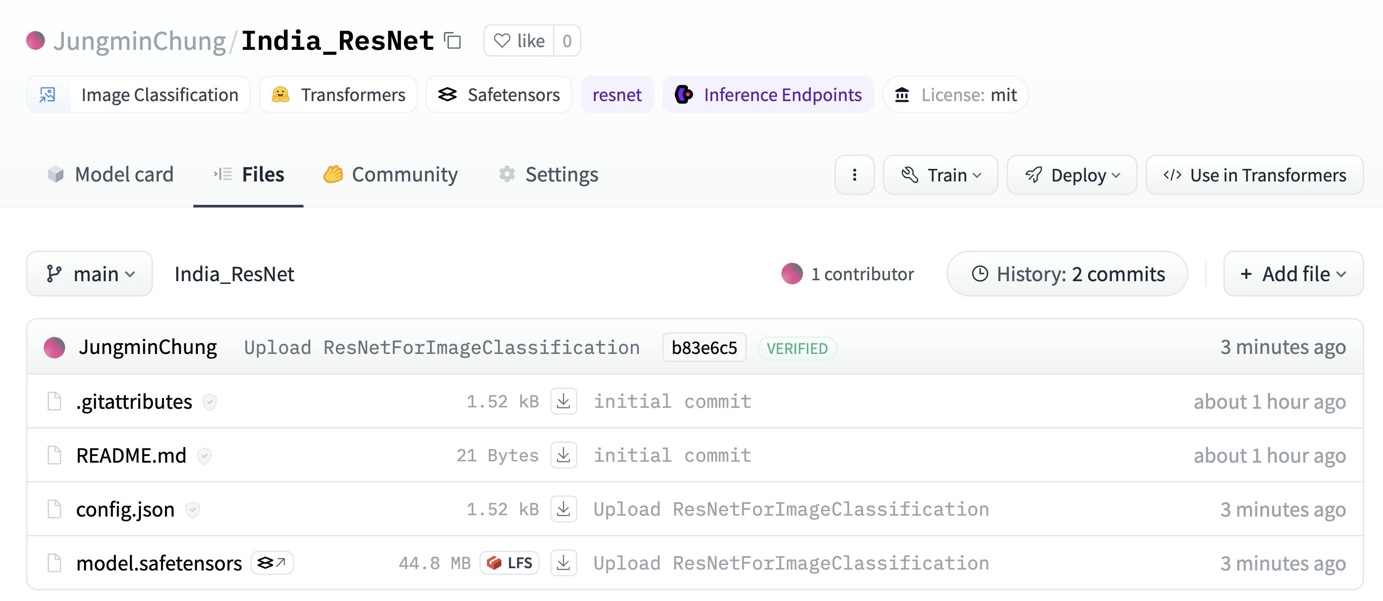Open initial commit link for README.md
The height and width of the screenshot is (601, 1383).
[x=672, y=455]
